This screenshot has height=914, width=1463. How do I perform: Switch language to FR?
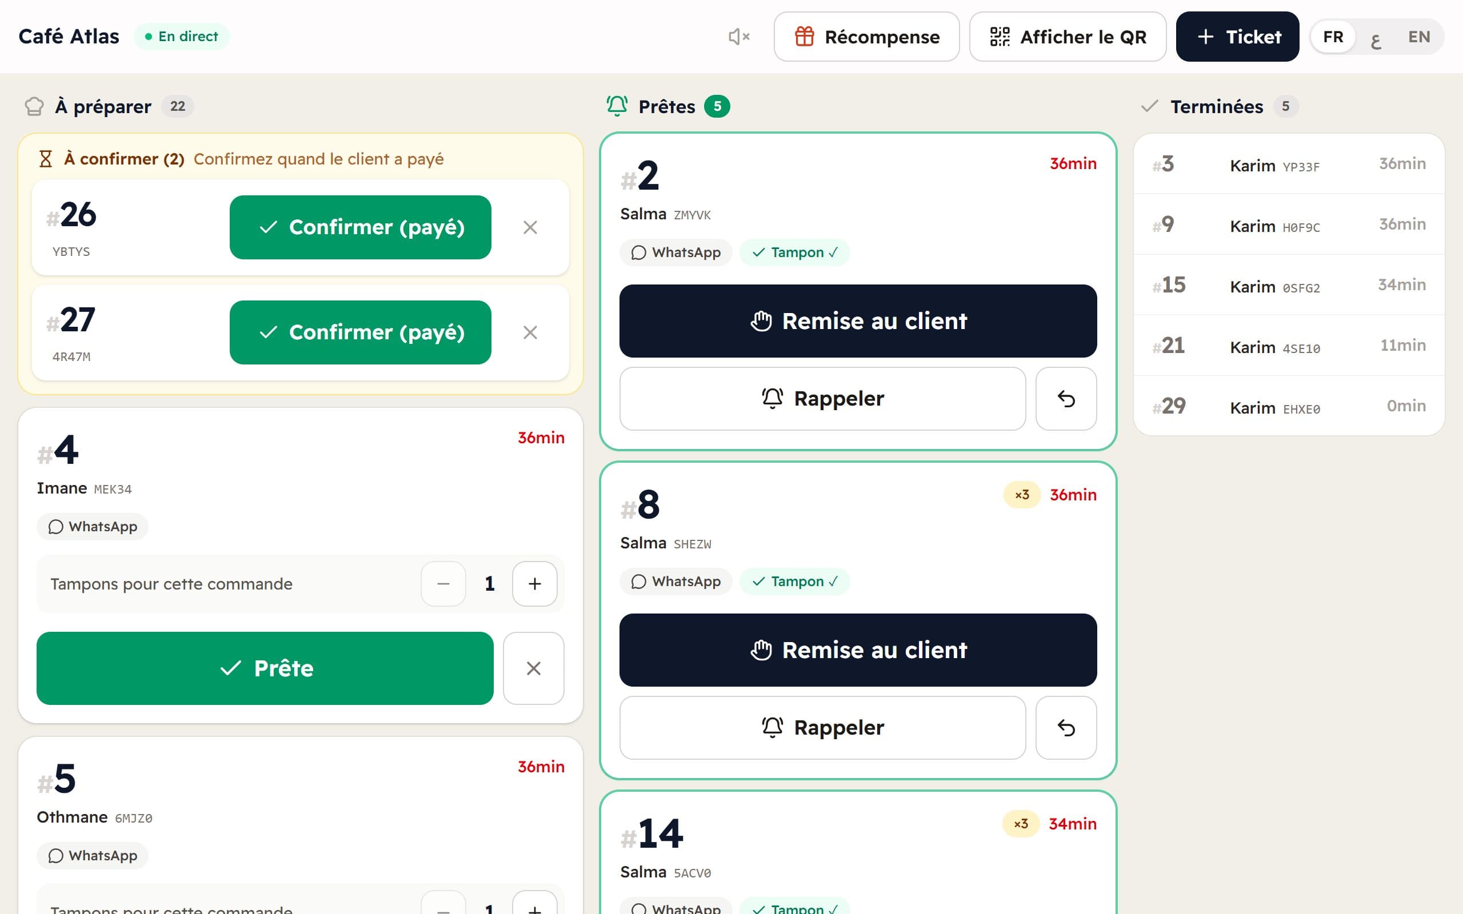coord(1333,37)
